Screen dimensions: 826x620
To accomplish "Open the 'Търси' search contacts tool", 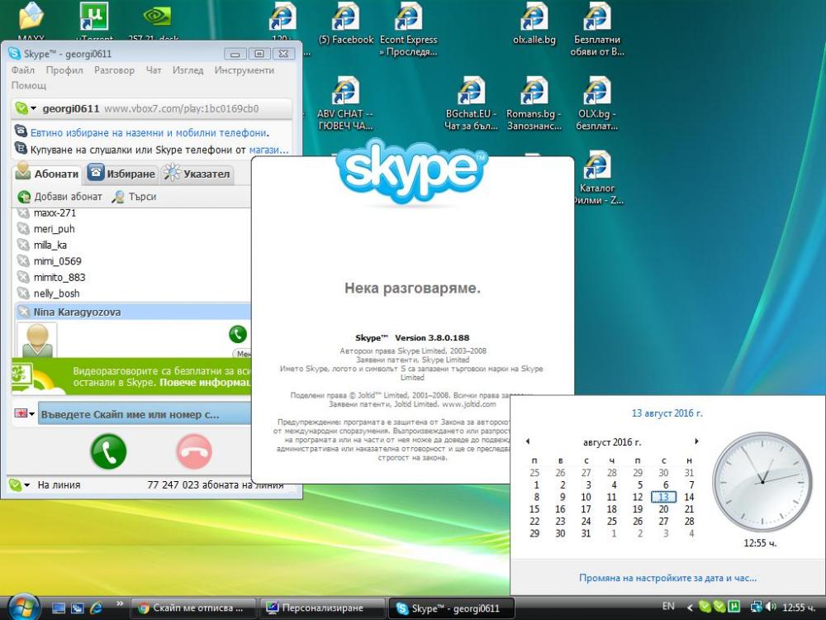I will pos(135,197).
